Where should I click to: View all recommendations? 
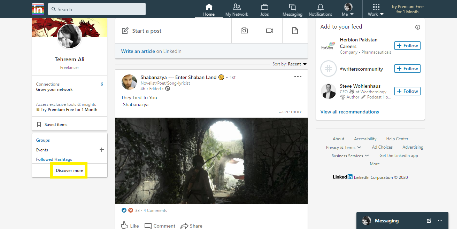click(x=349, y=112)
